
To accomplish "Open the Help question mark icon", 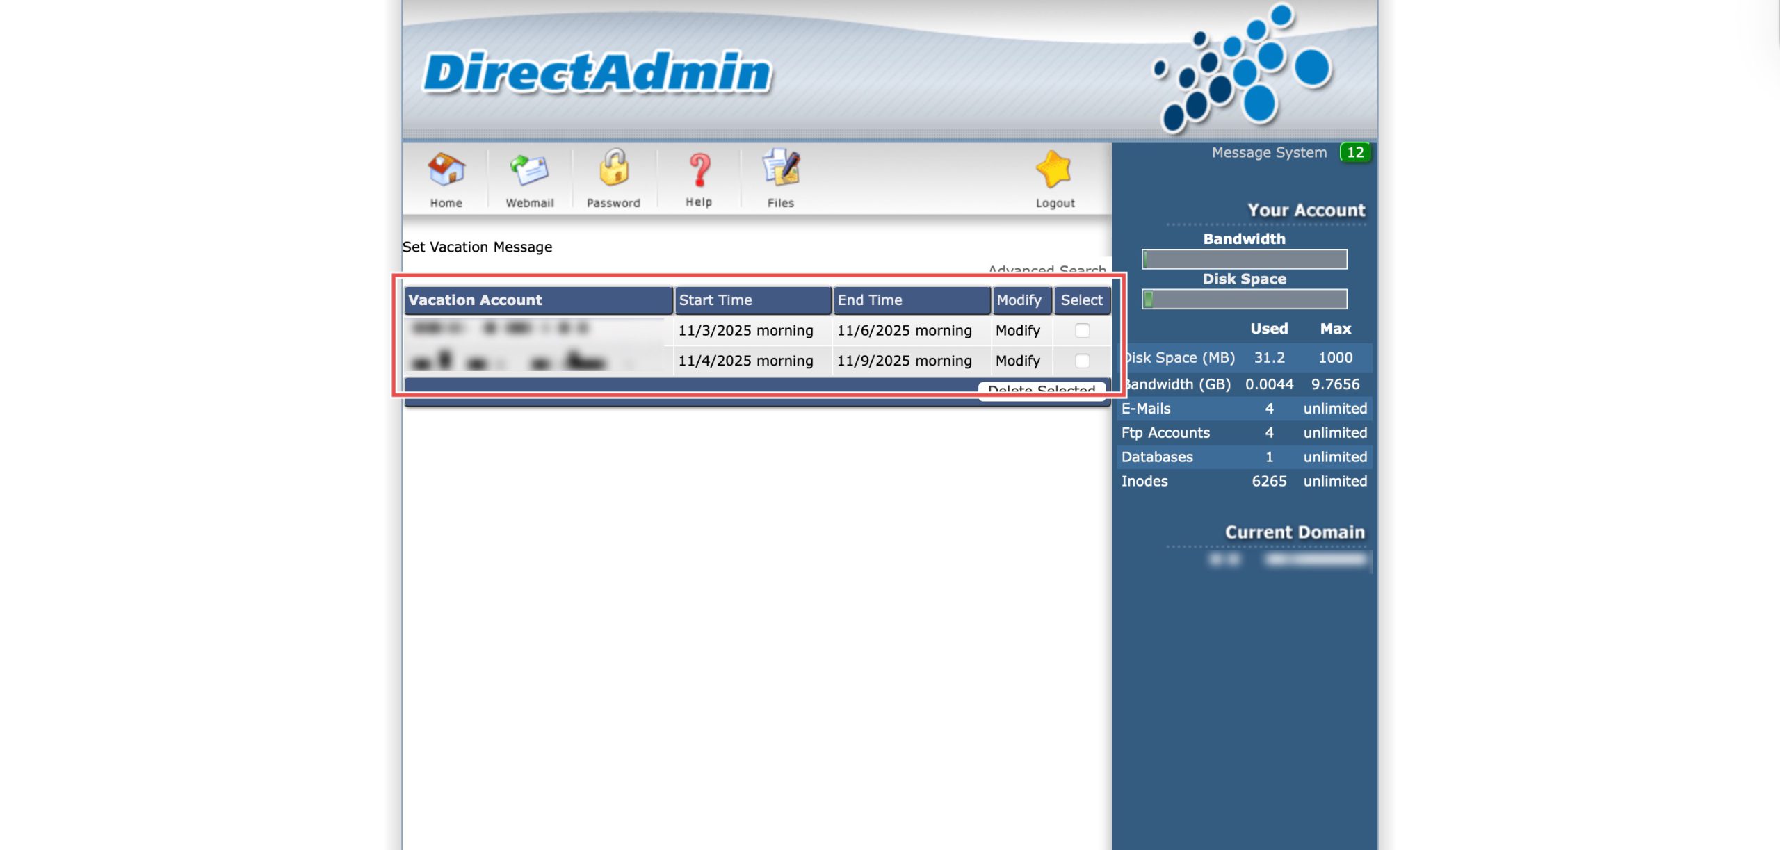I will [699, 170].
